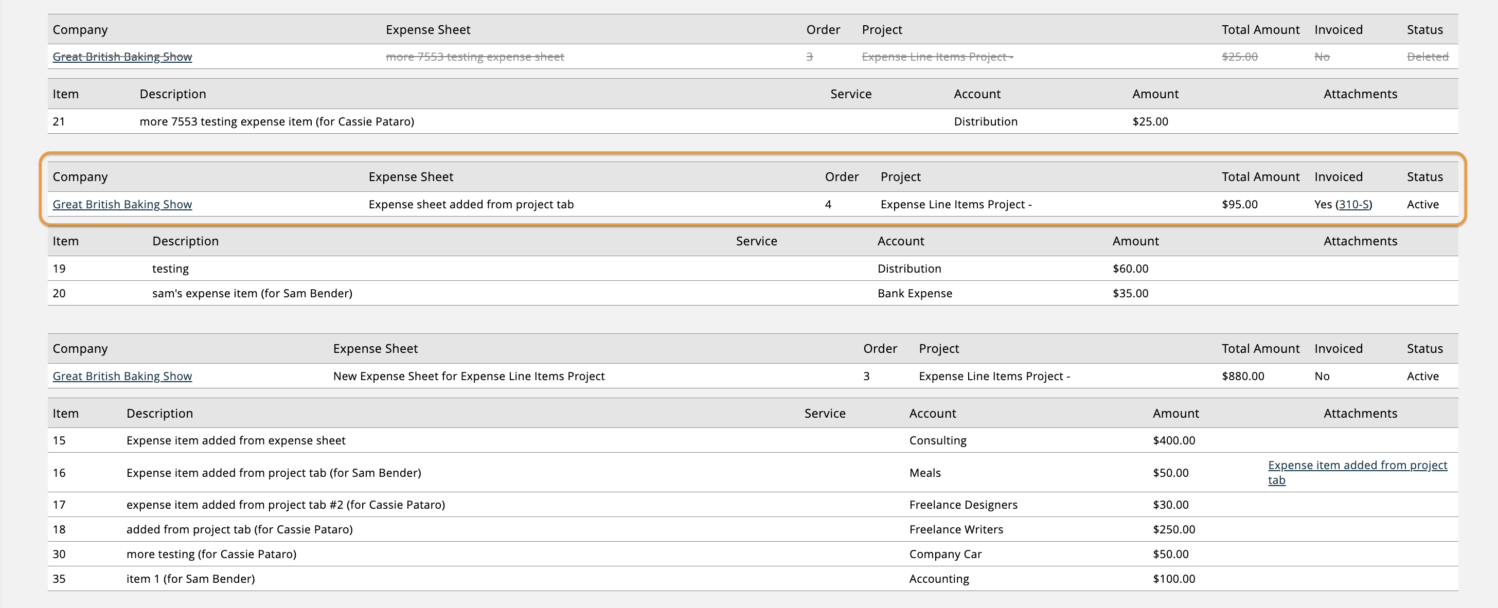Click item 21 'more 7553 testing expense item' description
1498x608 pixels.
coord(276,121)
